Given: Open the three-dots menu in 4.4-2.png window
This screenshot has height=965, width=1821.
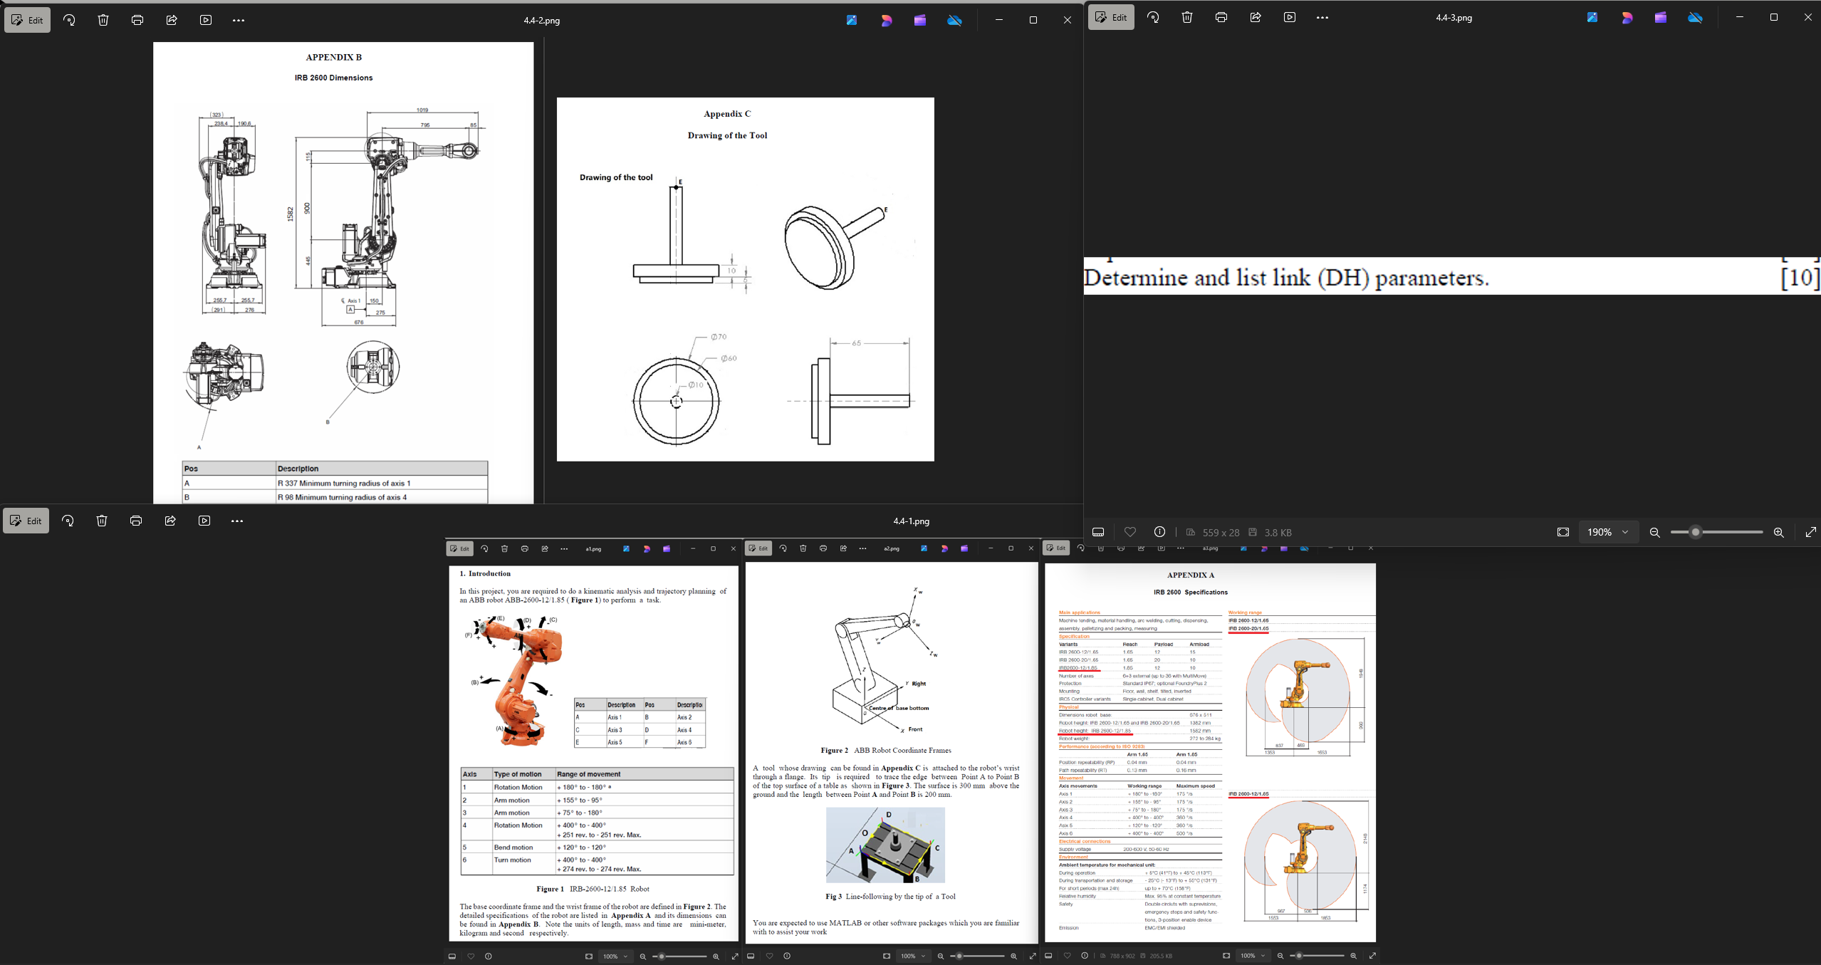Looking at the screenshot, I should [239, 20].
